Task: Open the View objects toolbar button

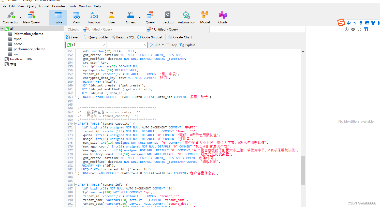Action: coord(76,18)
